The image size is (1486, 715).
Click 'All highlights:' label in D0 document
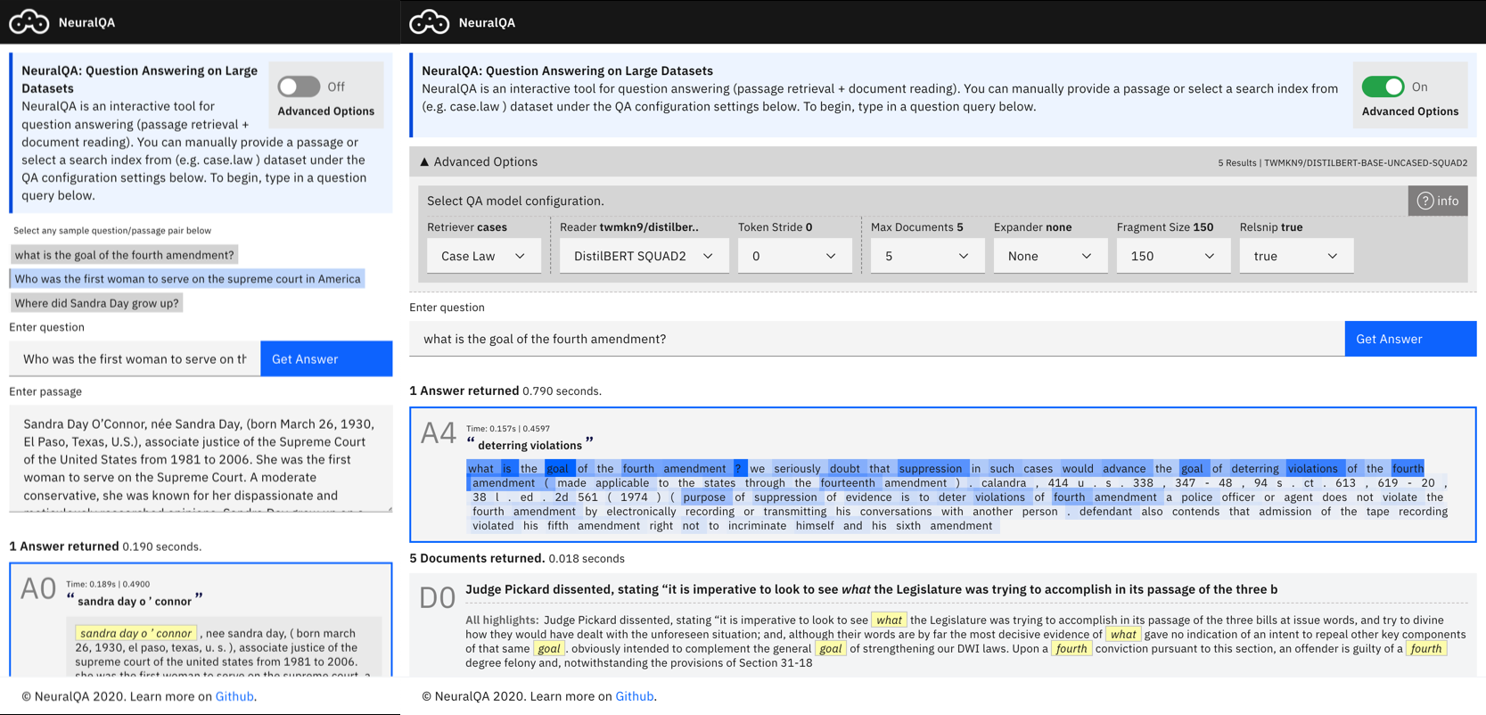[x=502, y=620]
